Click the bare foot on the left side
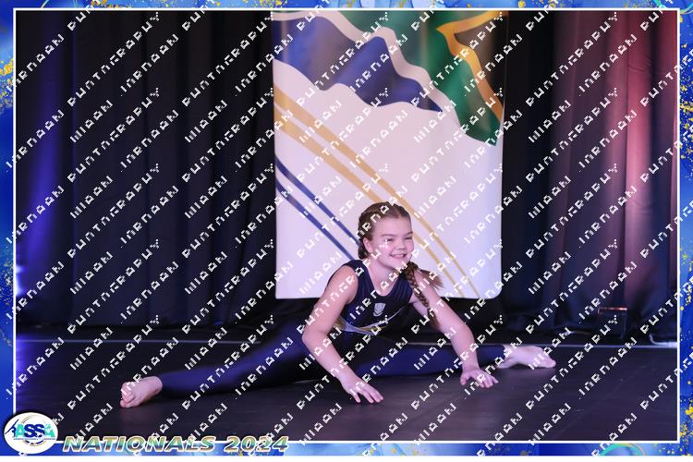 (x=140, y=391)
